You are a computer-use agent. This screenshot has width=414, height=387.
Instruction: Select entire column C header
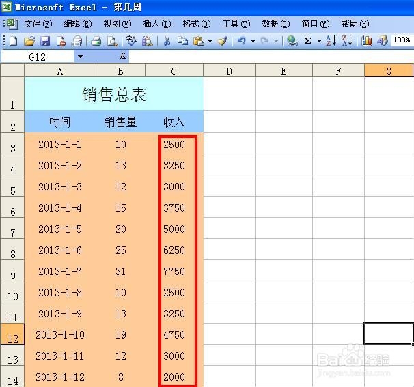174,71
